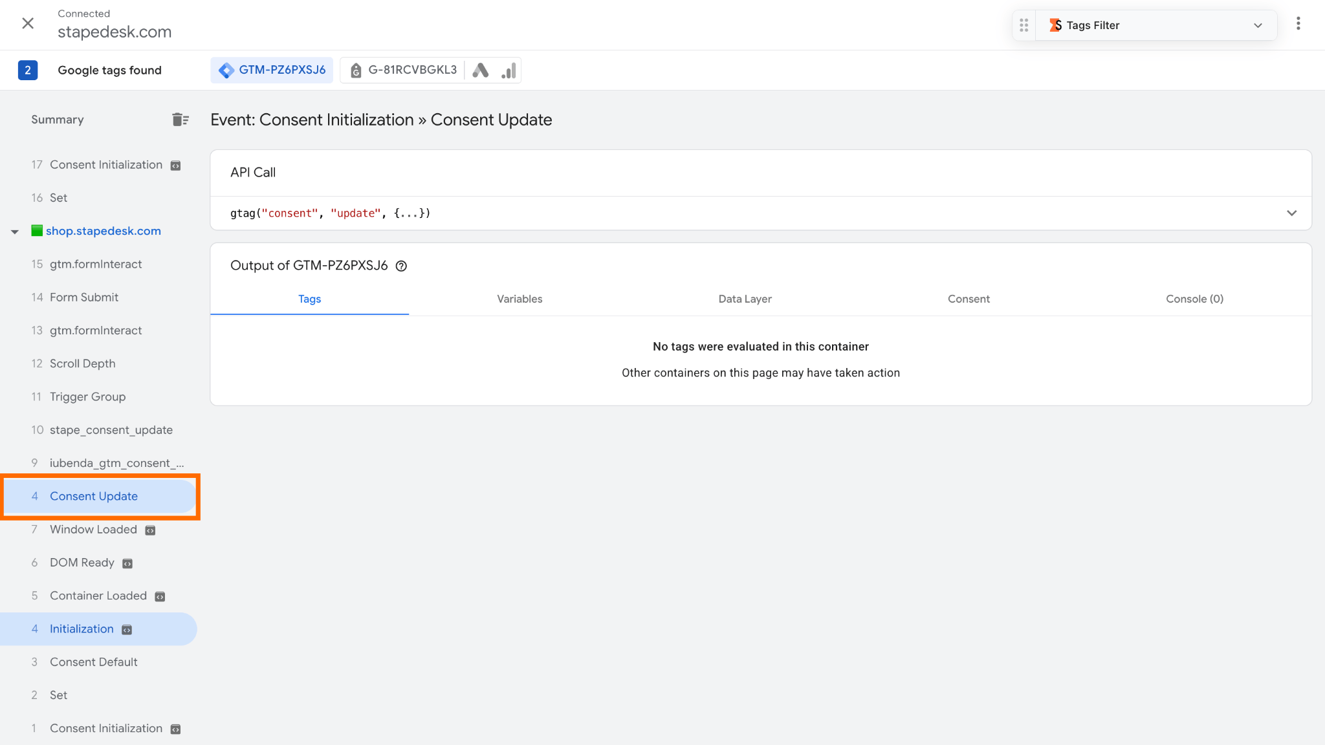Select event 9 iubenda_gtm_consent
Image resolution: width=1325 pixels, height=745 pixels.
tap(98, 463)
